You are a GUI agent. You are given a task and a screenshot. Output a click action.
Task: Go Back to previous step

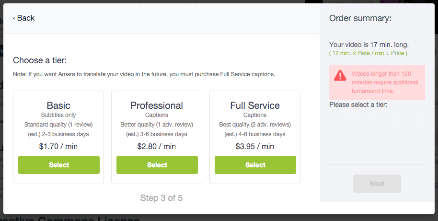tap(24, 18)
